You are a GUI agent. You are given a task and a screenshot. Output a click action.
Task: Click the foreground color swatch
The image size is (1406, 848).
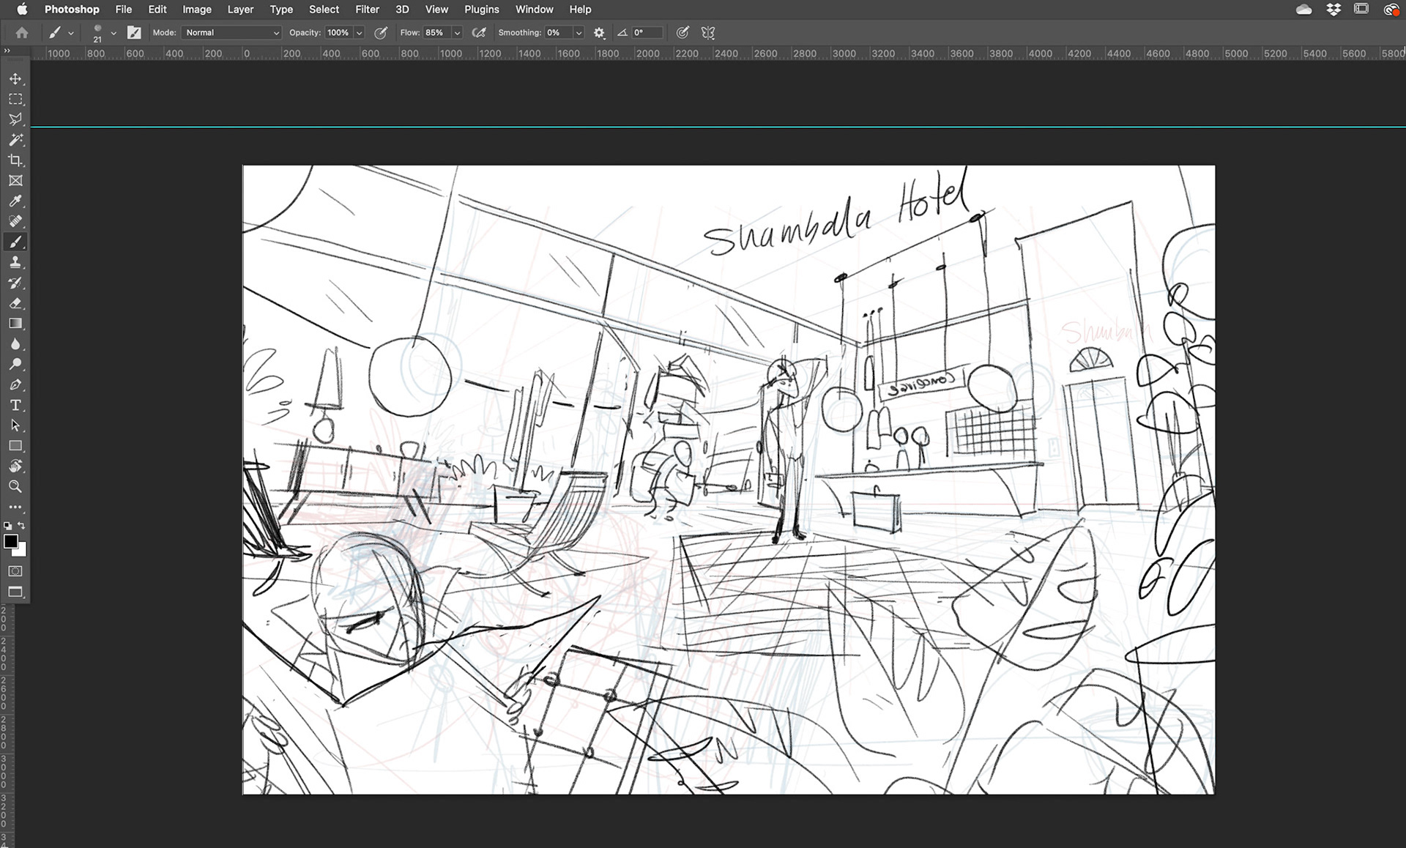click(12, 542)
